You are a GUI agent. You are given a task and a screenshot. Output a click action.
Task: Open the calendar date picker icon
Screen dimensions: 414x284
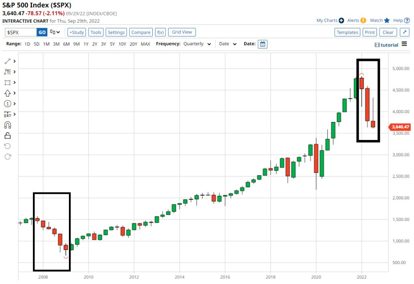click(263, 44)
